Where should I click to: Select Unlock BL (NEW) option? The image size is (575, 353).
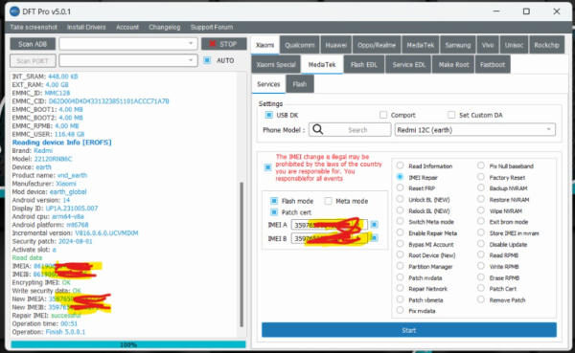(400, 199)
